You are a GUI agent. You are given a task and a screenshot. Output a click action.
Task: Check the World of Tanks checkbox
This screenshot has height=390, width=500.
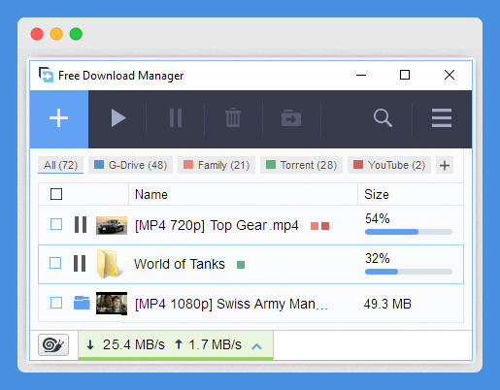coord(55,263)
